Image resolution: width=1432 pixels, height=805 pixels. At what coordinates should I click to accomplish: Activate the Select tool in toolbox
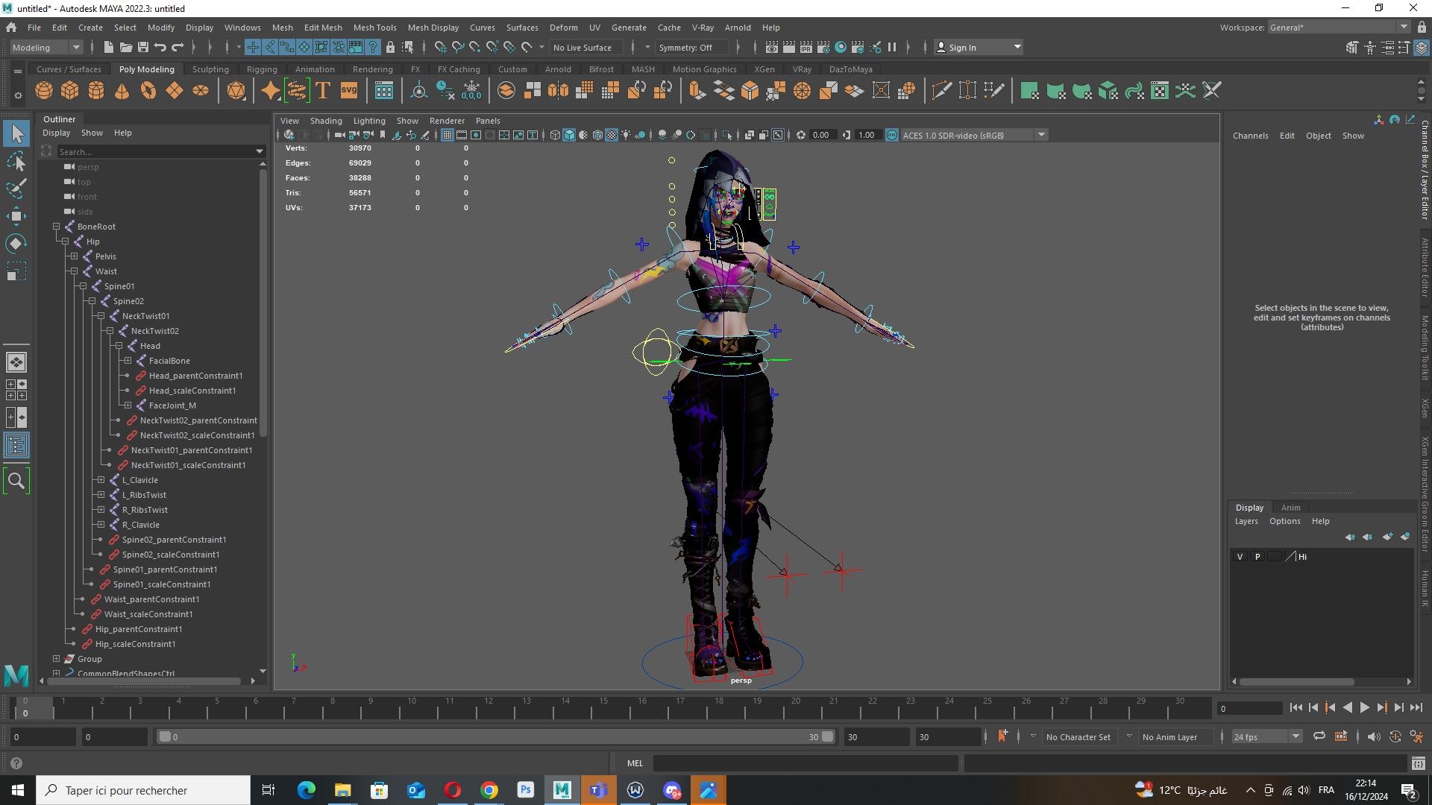[16, 134]
